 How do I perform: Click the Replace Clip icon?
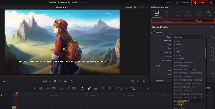point(75,88)
